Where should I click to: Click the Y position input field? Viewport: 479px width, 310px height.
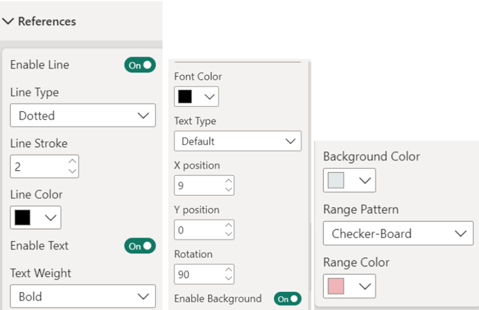click(198, 230)
